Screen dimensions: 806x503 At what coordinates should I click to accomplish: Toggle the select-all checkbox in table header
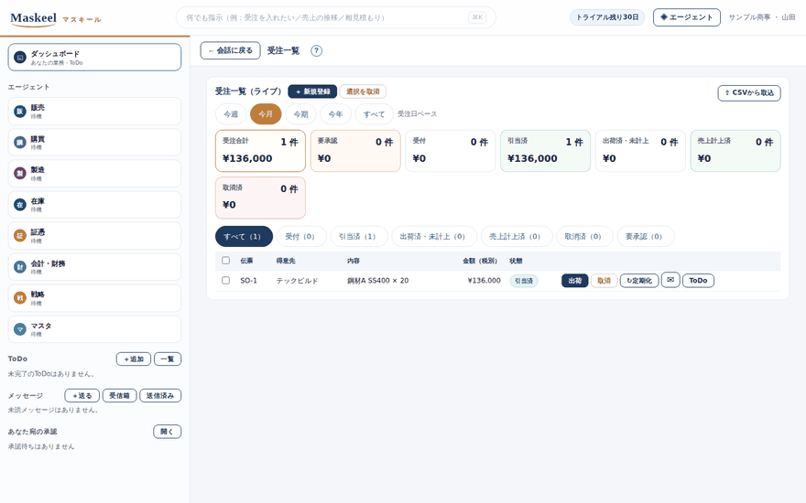coord(225,261)
